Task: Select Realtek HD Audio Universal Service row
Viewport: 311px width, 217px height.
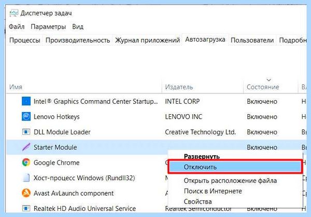Action: [84, 209]
